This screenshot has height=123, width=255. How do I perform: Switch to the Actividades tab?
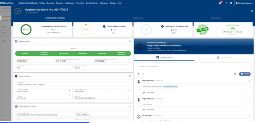point(224,58)
